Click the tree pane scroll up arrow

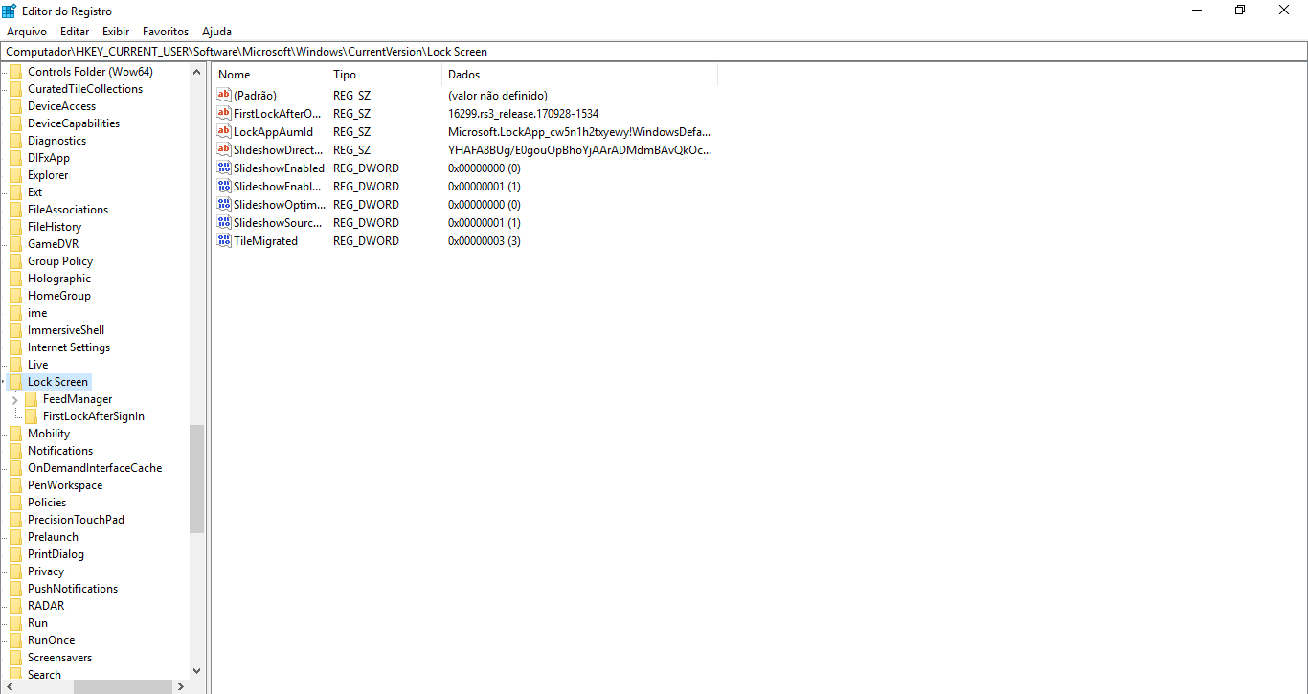pyautogui.click(x=197, y=72)
